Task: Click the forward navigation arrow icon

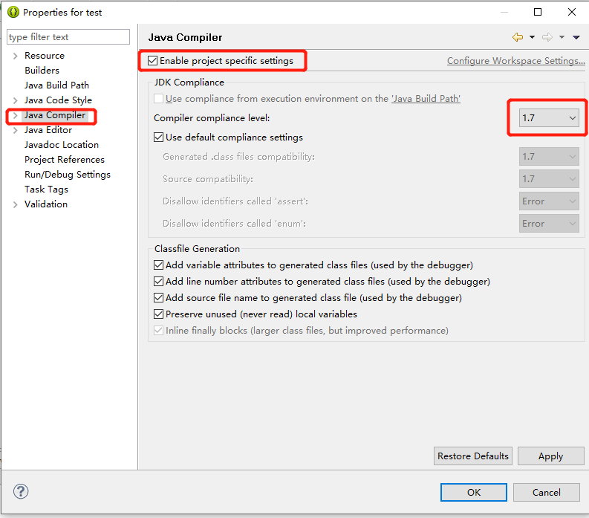Action: pyautogui.click(x=547, y=37)
